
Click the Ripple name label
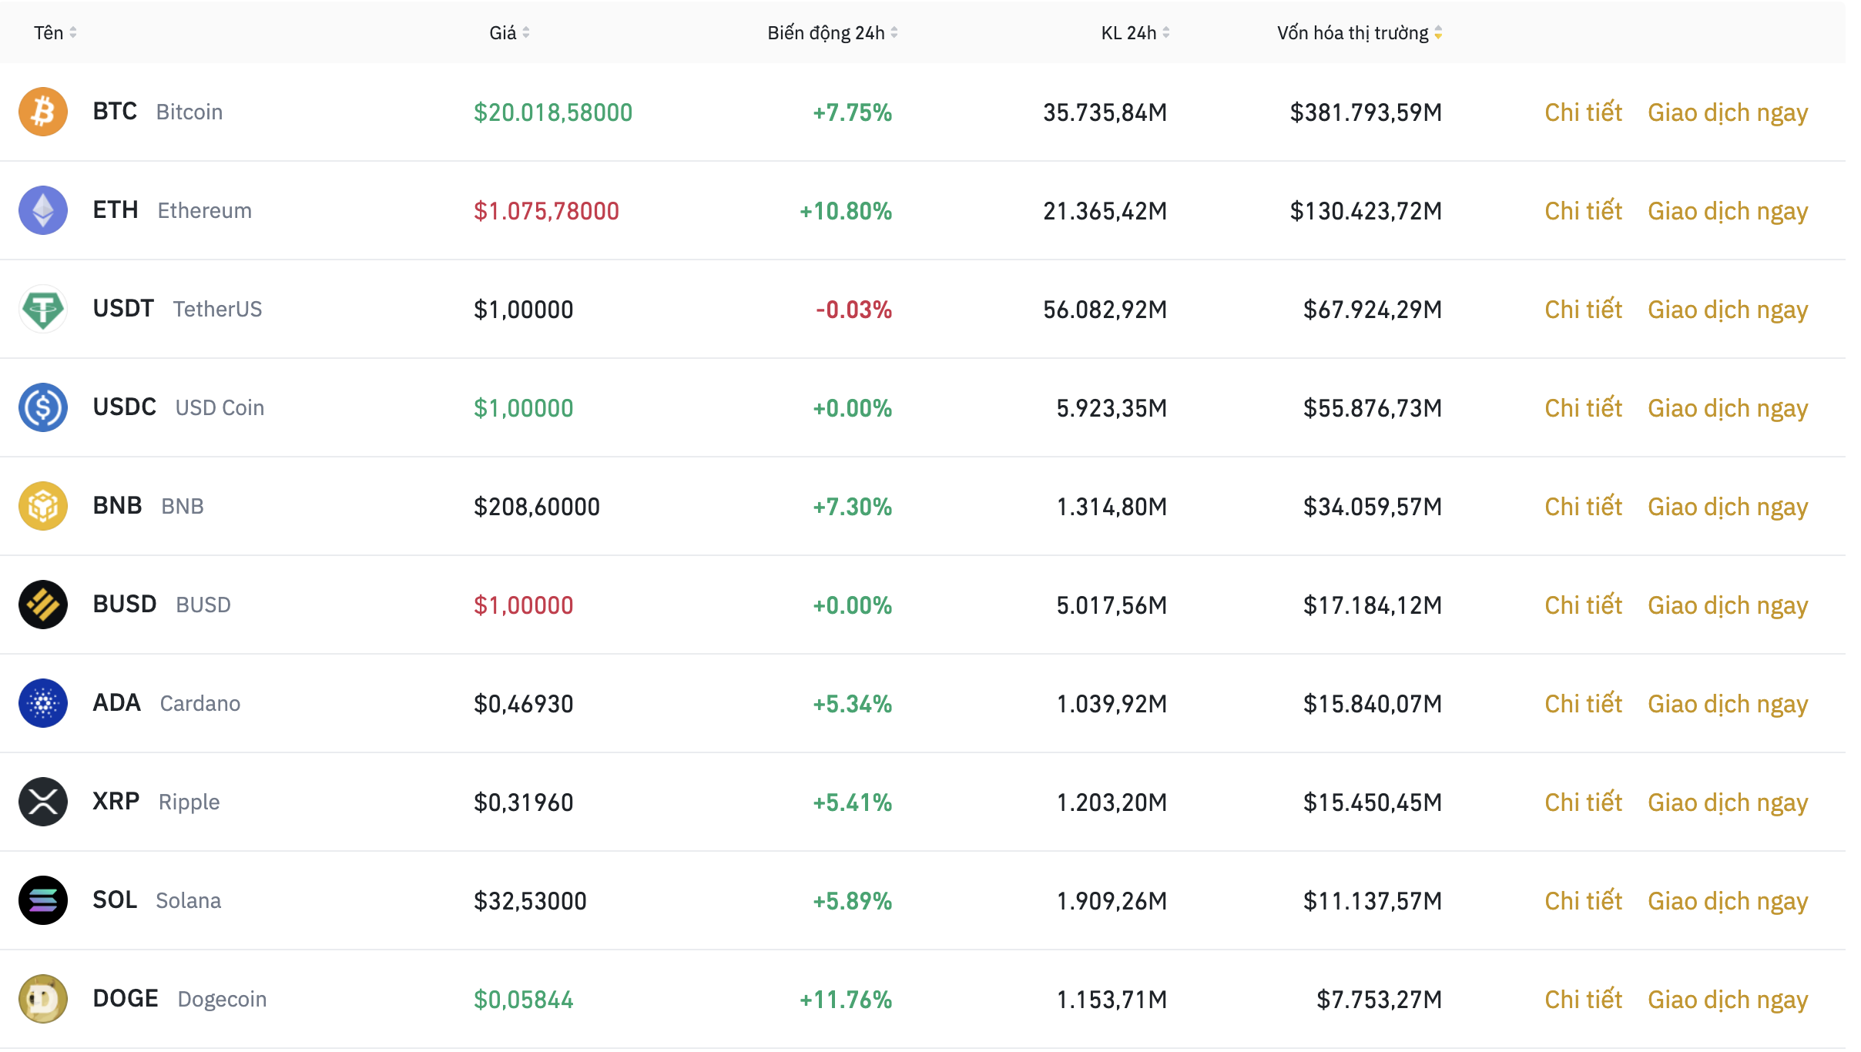click(189, 802)
